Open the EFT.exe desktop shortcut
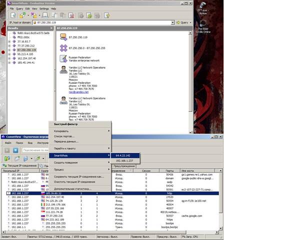Viewport: 306px width, 240px height. tap(203, 8)
